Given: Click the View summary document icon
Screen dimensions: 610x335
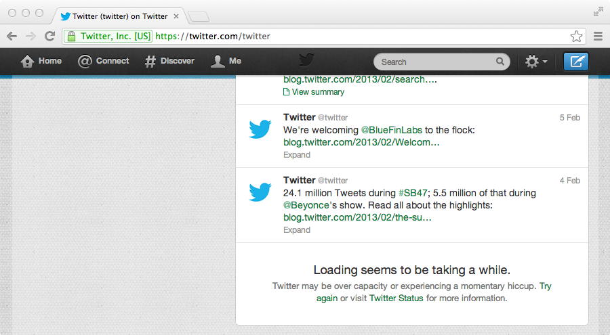Looking at the screenshot, I should [x=286, y=92].
